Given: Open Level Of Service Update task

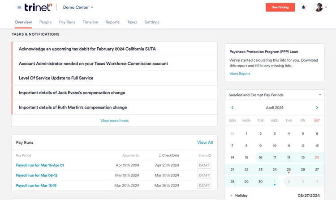Looking at the screenshot, I should tap(115, 78).
